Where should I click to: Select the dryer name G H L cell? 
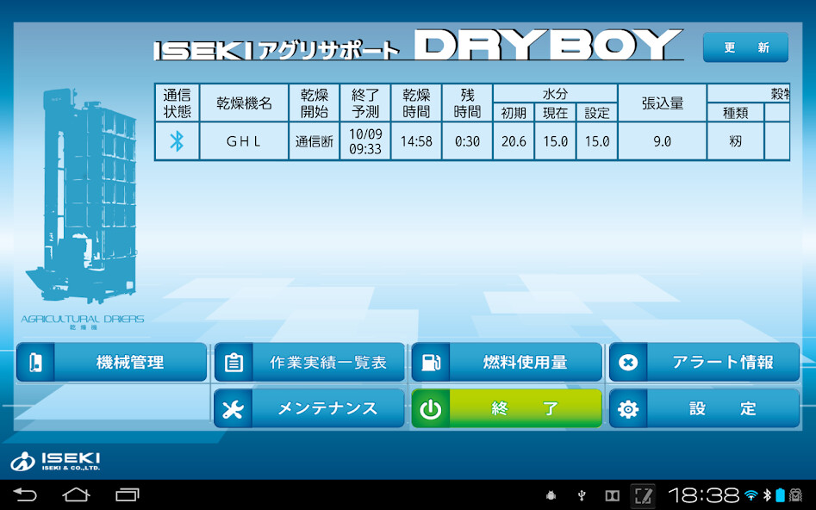244,141
